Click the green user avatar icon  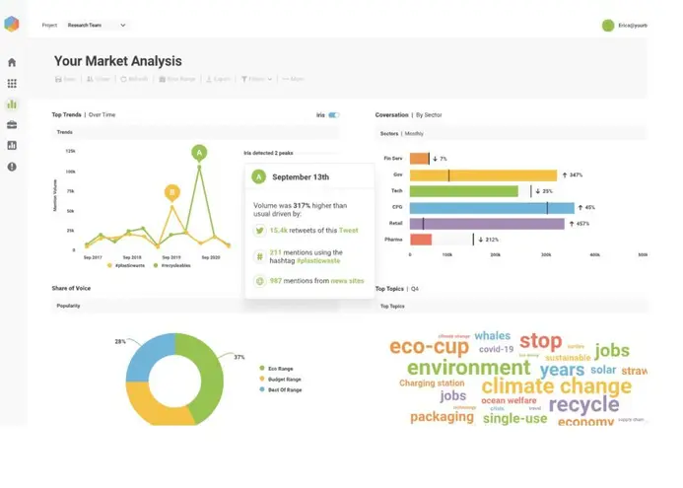click(x=607, y=26)
